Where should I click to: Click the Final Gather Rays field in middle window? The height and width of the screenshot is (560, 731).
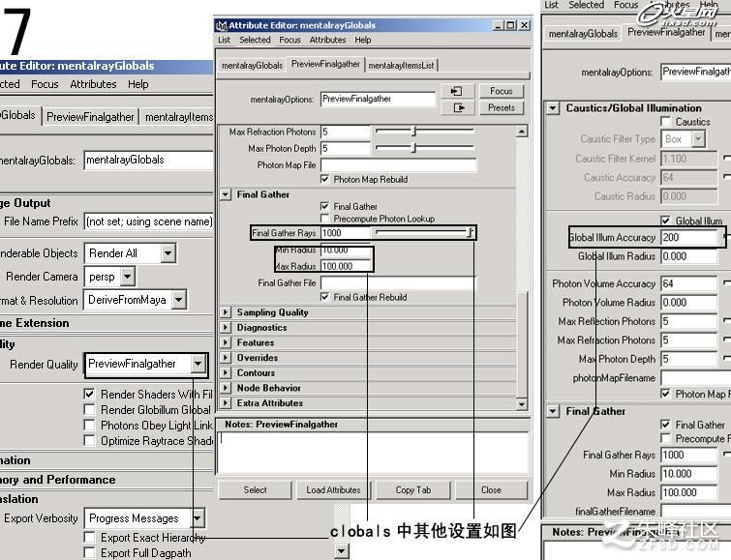coord(345,232)
